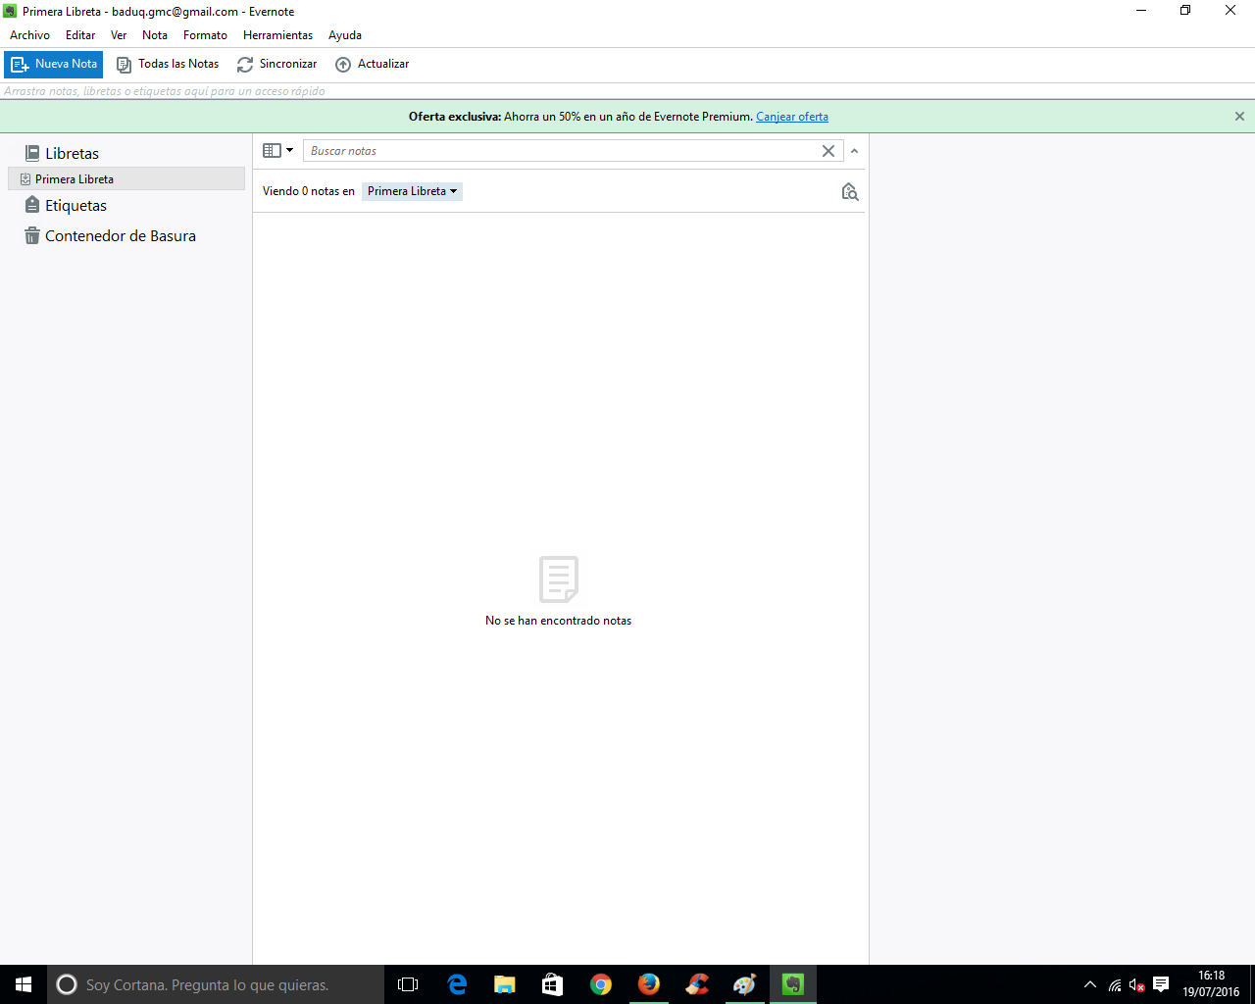The image size is (1255, 1004).
Task: Open the Libretas notebooks section
Action: click(72, 154)
